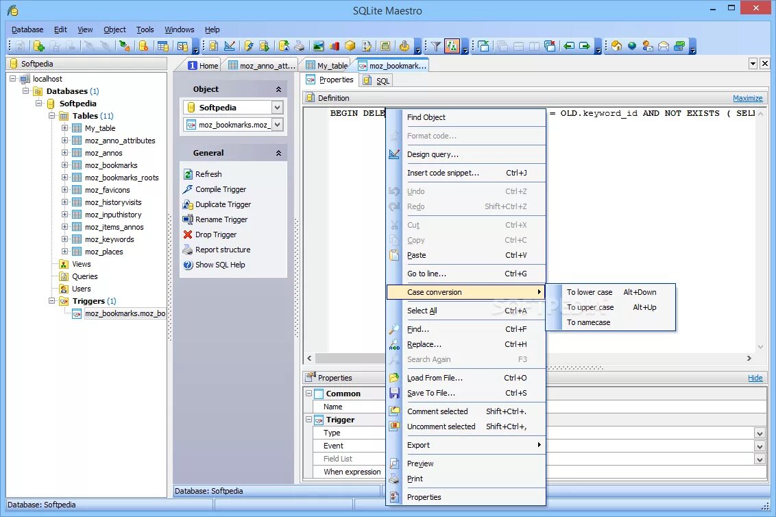Click the folder Load From File icon
Viewport: 776px width, 517px height.
pyautogui.click(x=394, y=378)
